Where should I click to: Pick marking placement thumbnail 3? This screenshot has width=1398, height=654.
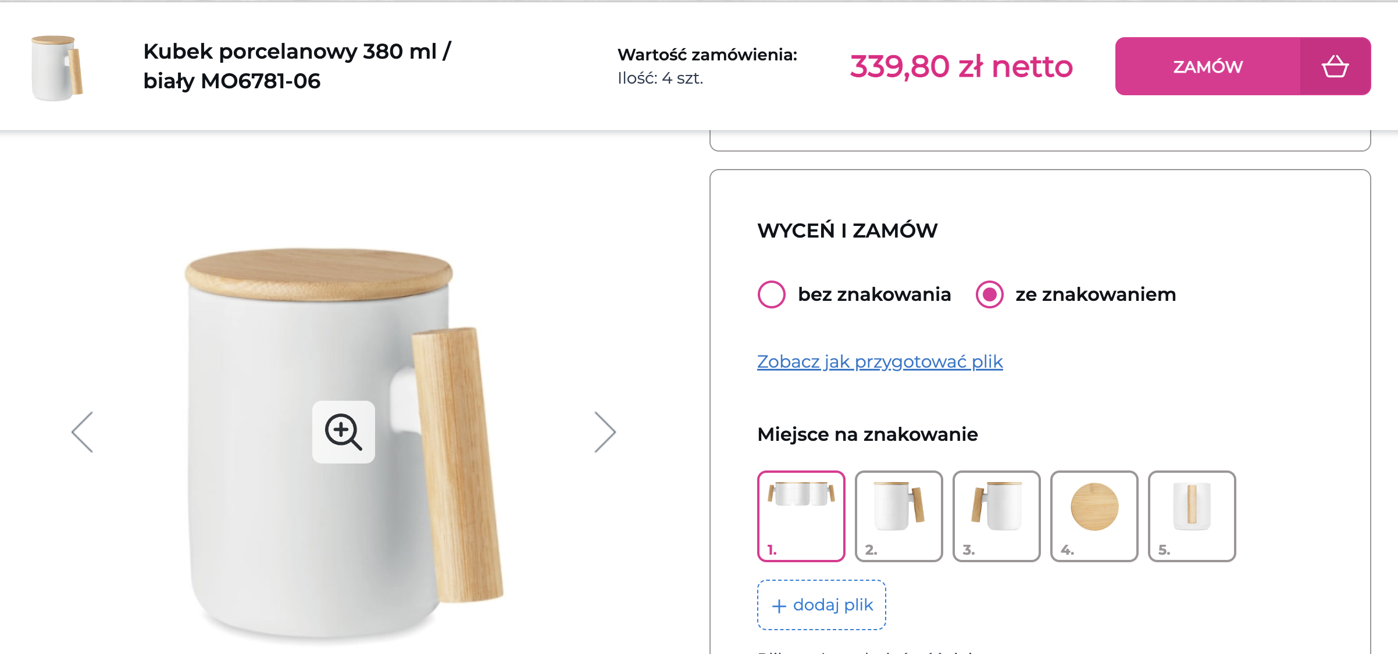(x=996, y=516)
